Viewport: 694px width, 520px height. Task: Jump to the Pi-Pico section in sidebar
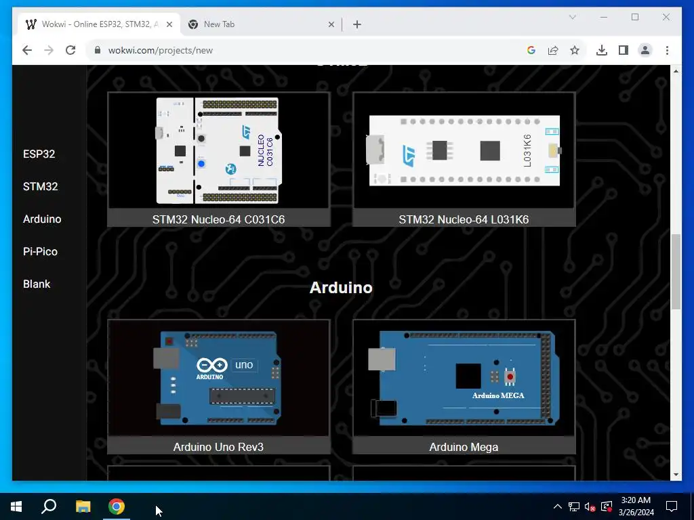(x=40, y=251)
